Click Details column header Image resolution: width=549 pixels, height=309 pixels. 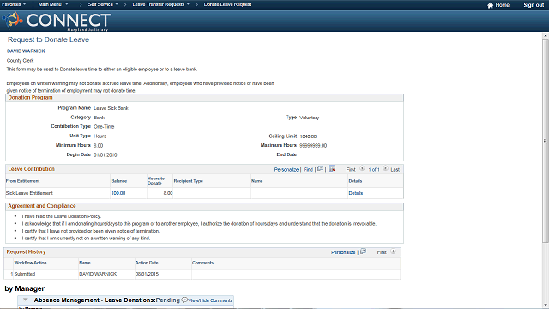355,181
